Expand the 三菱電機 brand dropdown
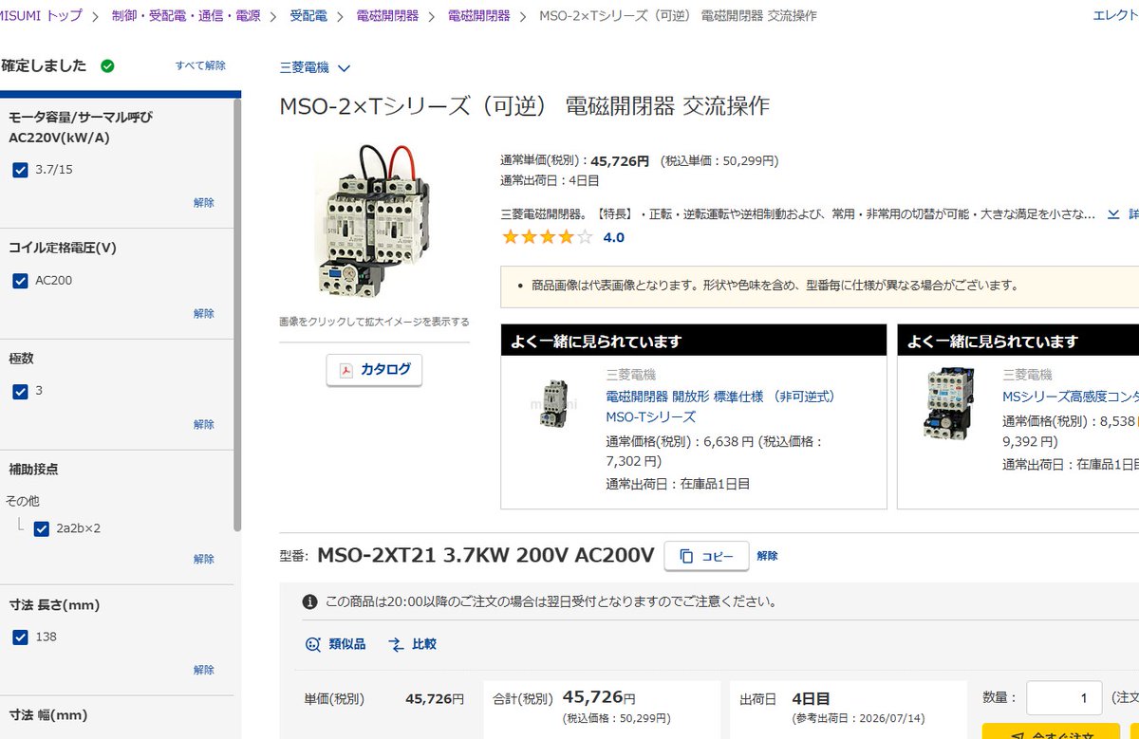This screenshot has width=1139, height=739. [315, 67]
